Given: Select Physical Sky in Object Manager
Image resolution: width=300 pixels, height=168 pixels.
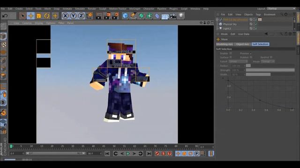Looking at the screenshot, I should tap(230, 24).
